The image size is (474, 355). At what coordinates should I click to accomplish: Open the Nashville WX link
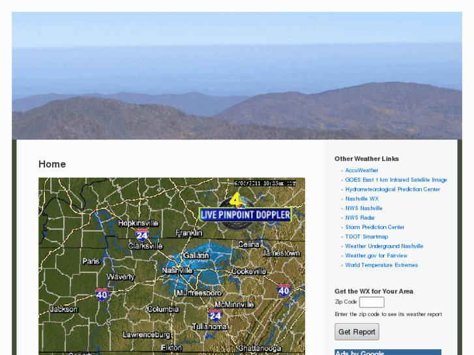tap(362, 199)
